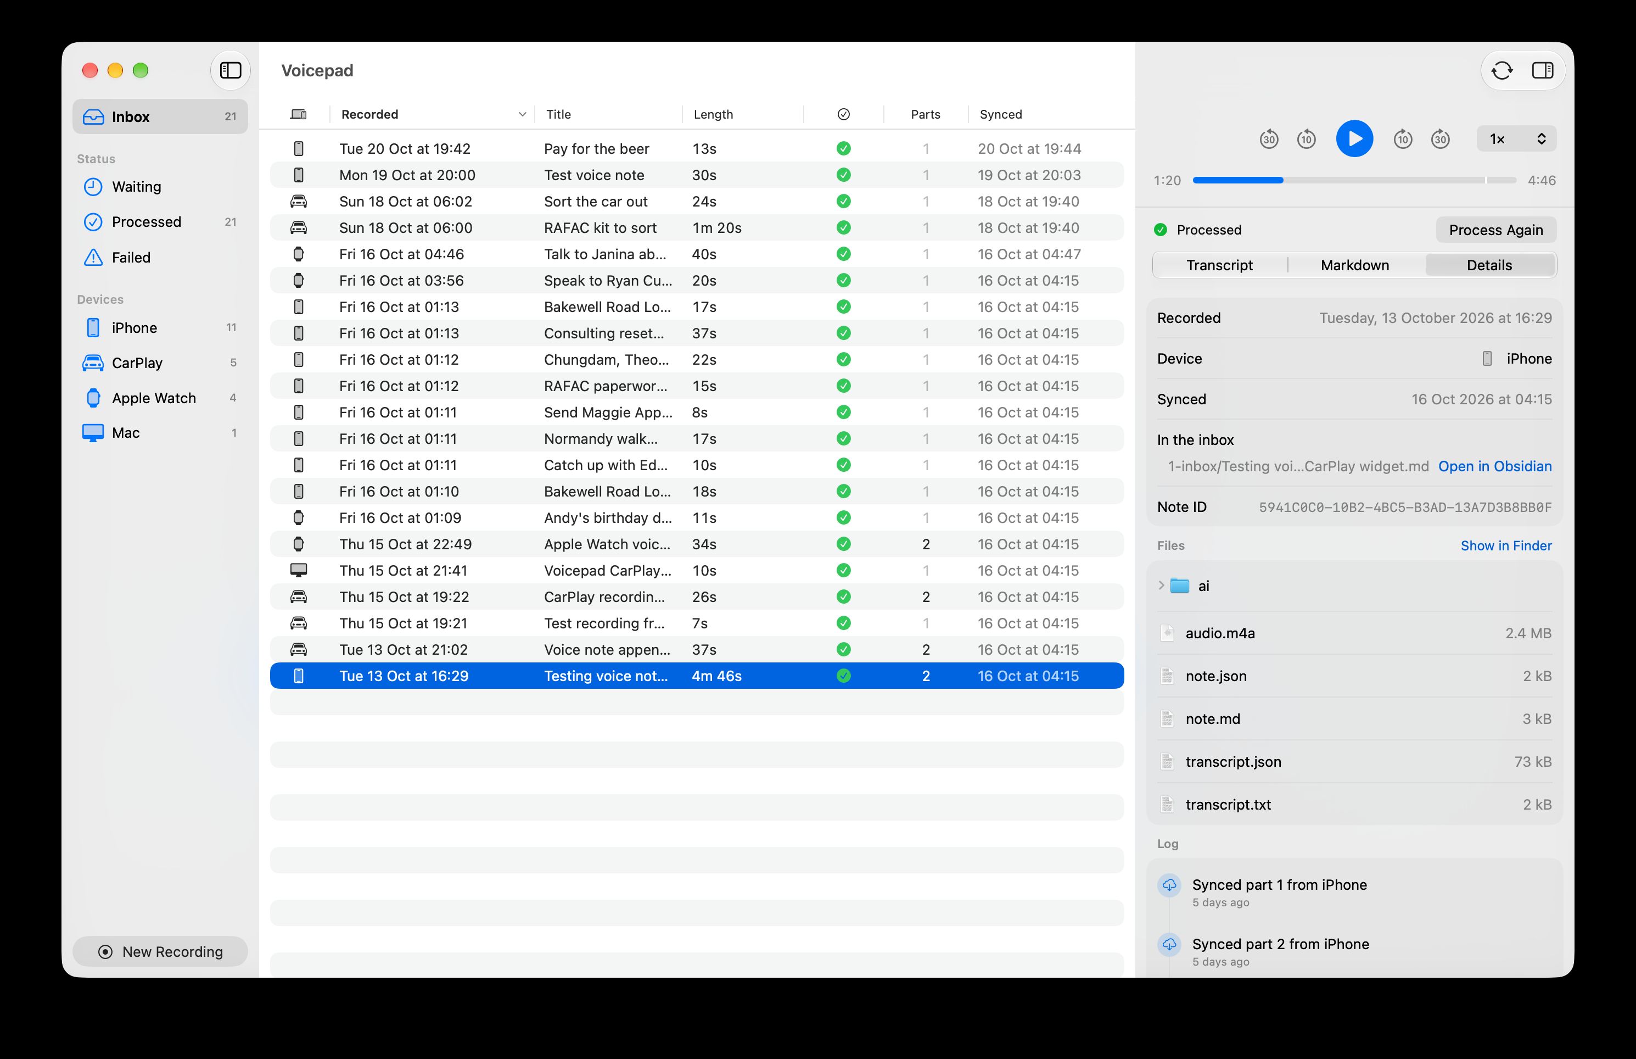Sort by the Recorded column header
The width and height of the screenshot is (1636, 1059).
(x=432, y=115)
